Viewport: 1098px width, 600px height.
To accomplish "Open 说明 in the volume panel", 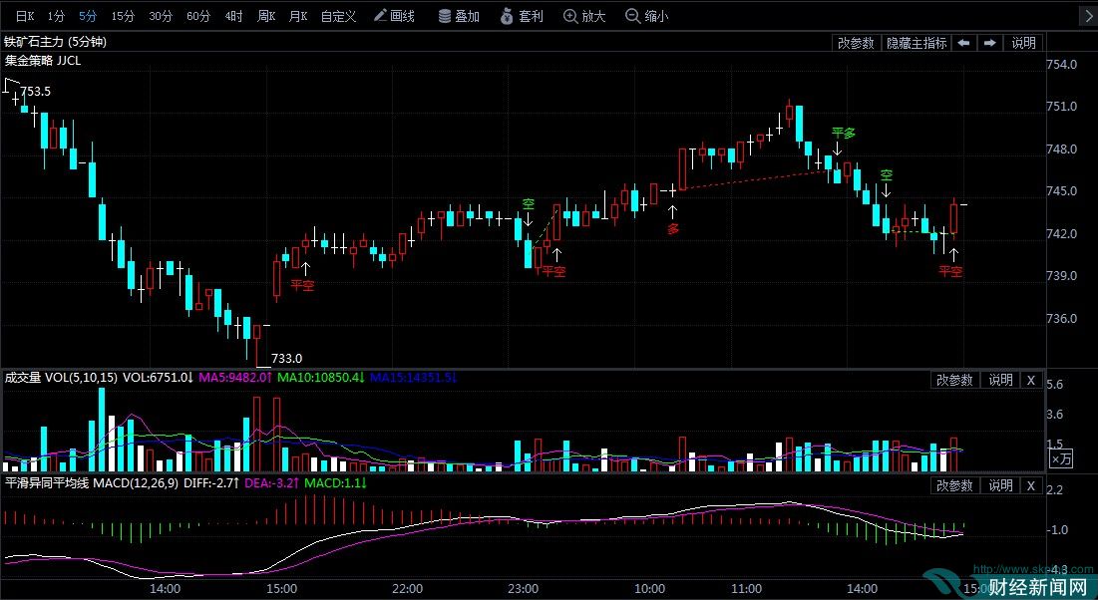I will [1000, 380].
